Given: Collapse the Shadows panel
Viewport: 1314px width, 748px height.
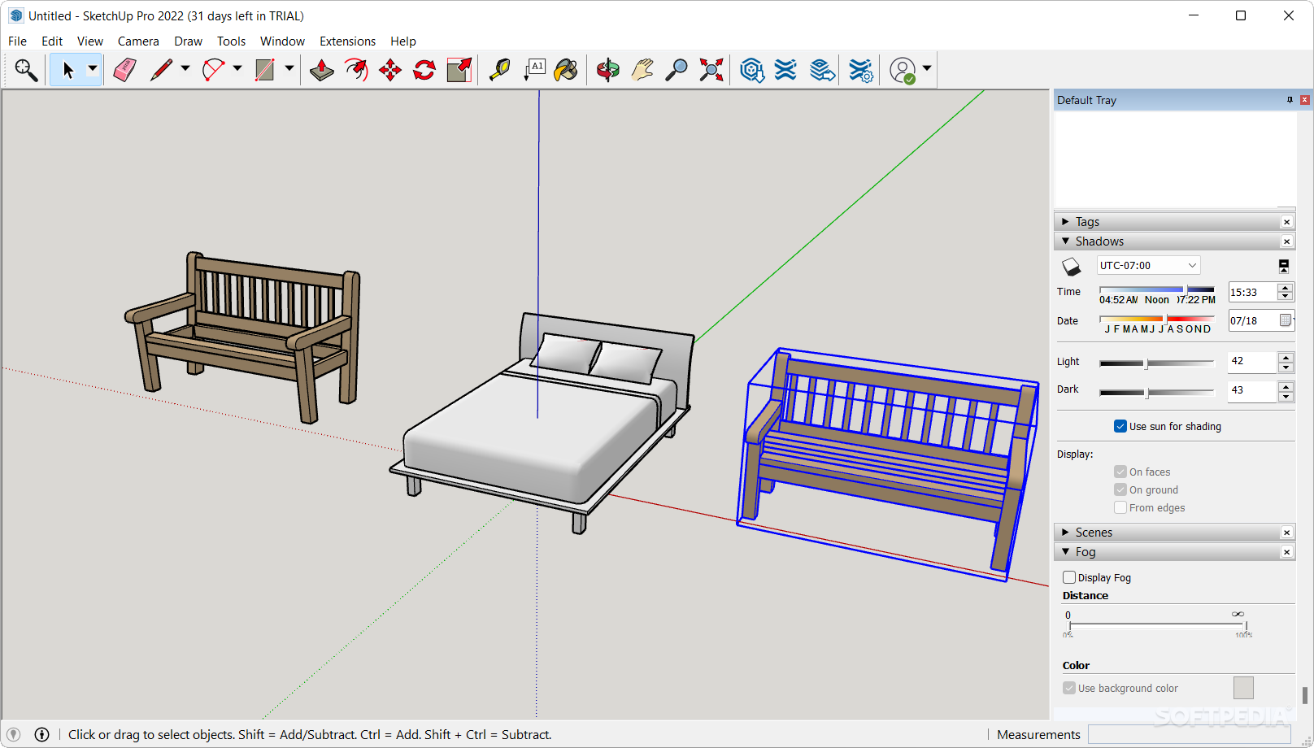Looking at the screenshot, I should click(1065, 241).
